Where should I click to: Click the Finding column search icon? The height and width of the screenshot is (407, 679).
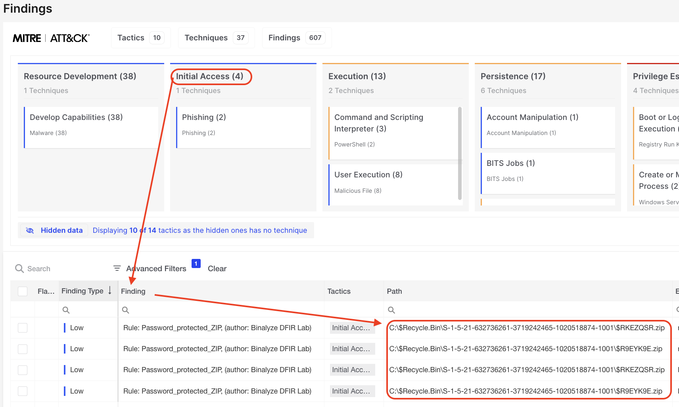pyautogui.click(x=126, y=310)
